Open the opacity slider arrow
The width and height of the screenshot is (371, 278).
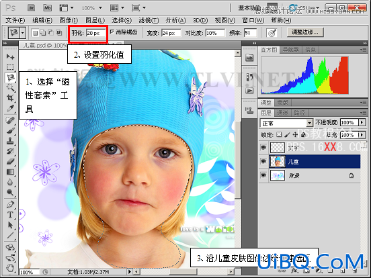(x=362, y=122)
